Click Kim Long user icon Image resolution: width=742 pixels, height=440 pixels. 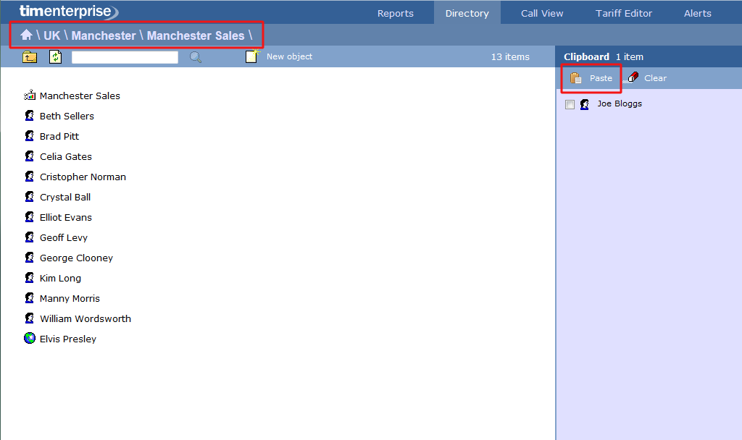point(29,278)
